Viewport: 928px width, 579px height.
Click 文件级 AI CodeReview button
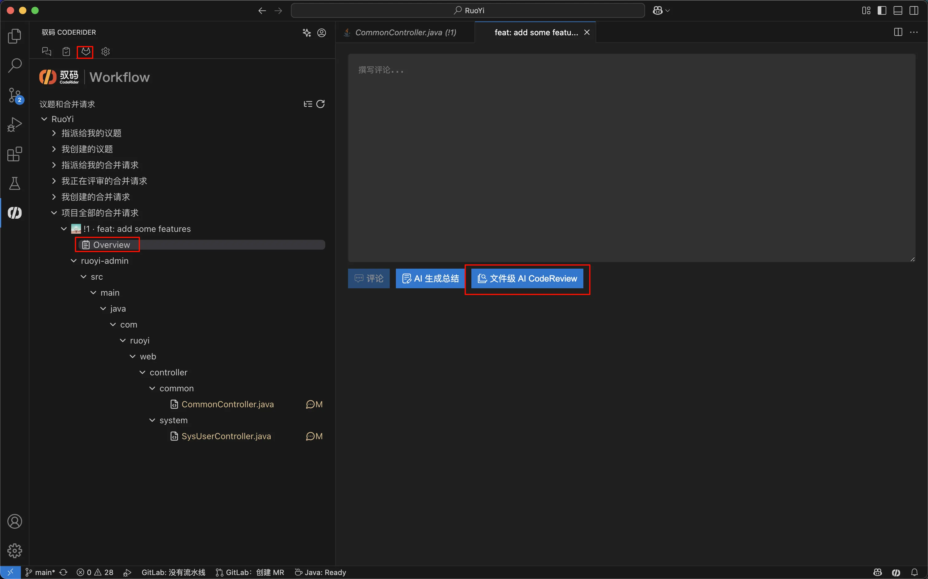point(527,278)
